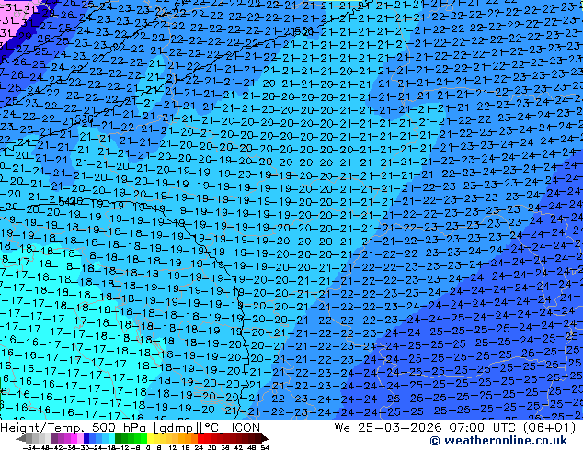Click the '530' height contour label
Viewport: 583px width, 450px height.
(303, 30)
